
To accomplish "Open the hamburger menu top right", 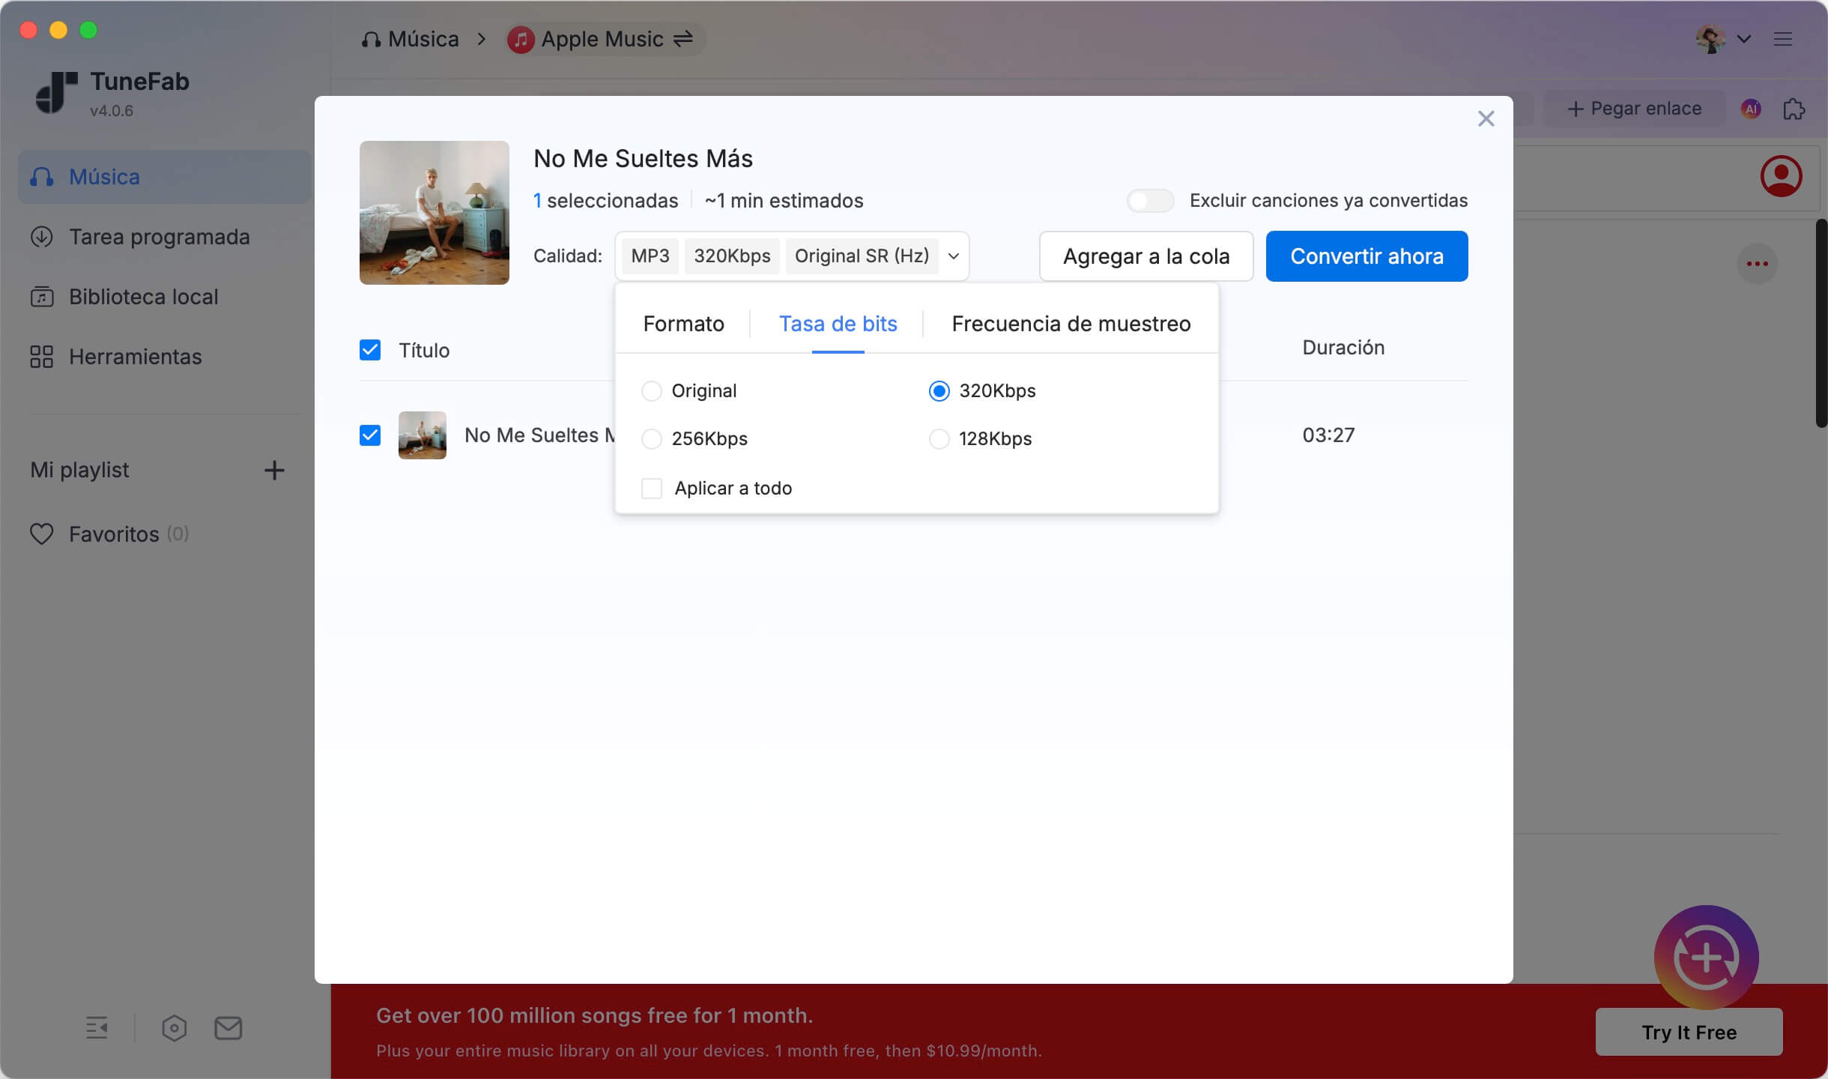I will tap(1784, 39).
